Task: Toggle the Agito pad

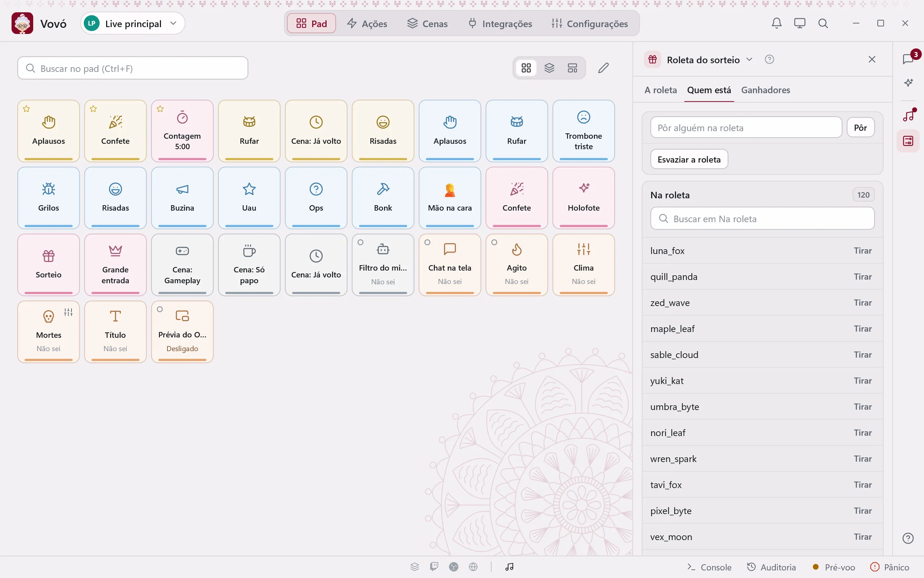Action: [x=517, y=264]
